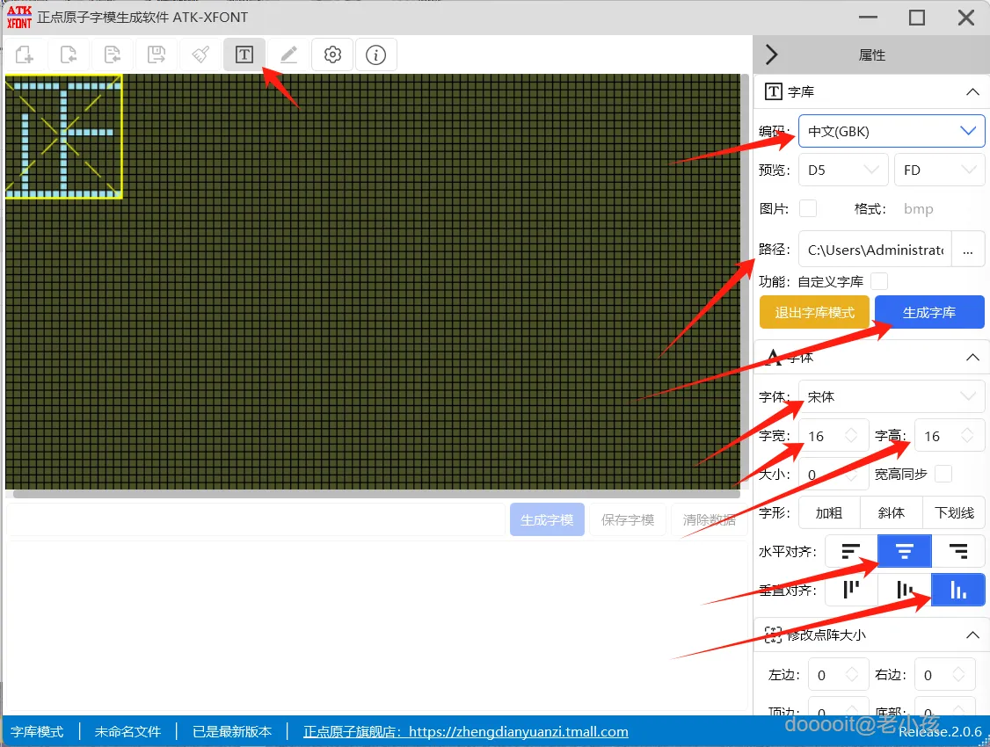Toggle the 宽高同步 checkbox
The width and height of the screenshot is (990, 747).
[x=943, y=474]
